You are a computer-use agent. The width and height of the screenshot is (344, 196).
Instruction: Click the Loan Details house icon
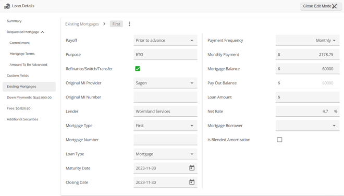[x=7, y=6]
